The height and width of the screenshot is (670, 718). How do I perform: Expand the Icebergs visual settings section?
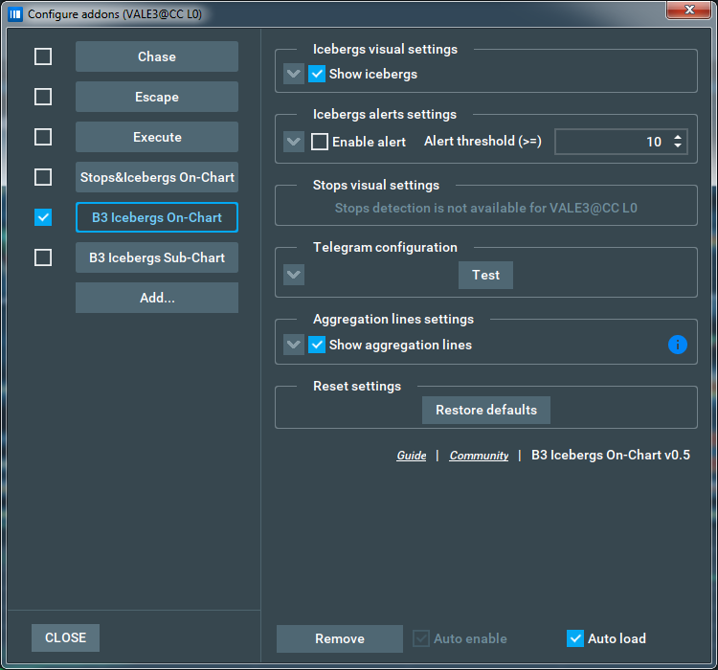click(294, 74)
